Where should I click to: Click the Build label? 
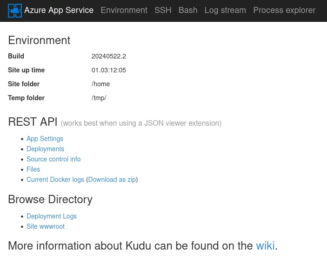pyautogui.click(x=16, y=56)
